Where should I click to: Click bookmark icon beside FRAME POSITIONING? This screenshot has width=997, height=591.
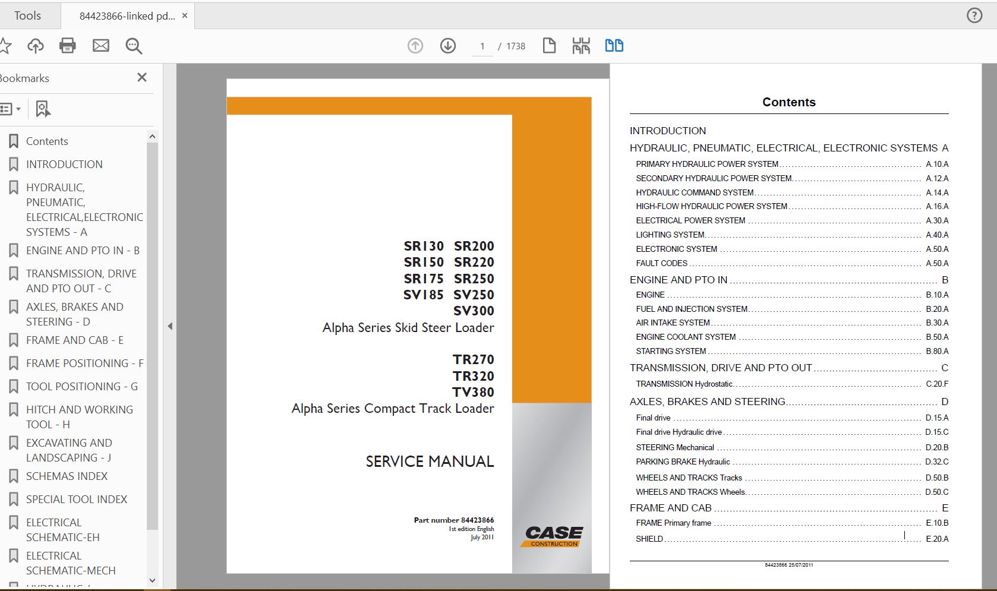point(13,364)
